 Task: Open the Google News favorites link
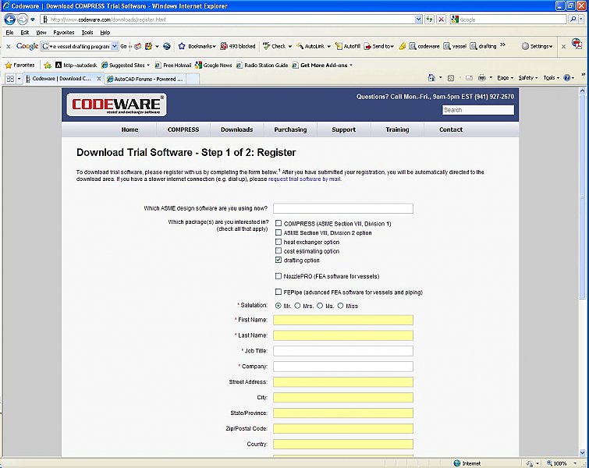[x=213, y=65]
